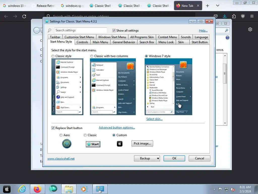Switch to Language tab

coord(201,37)
